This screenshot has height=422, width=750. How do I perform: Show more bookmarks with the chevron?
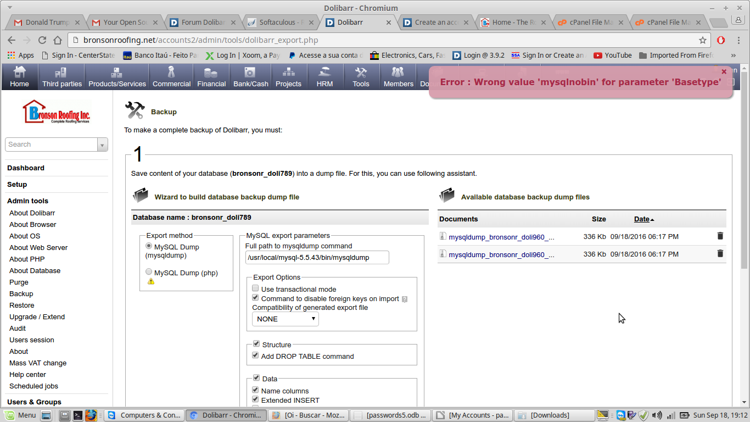click(x=733, y=55)
